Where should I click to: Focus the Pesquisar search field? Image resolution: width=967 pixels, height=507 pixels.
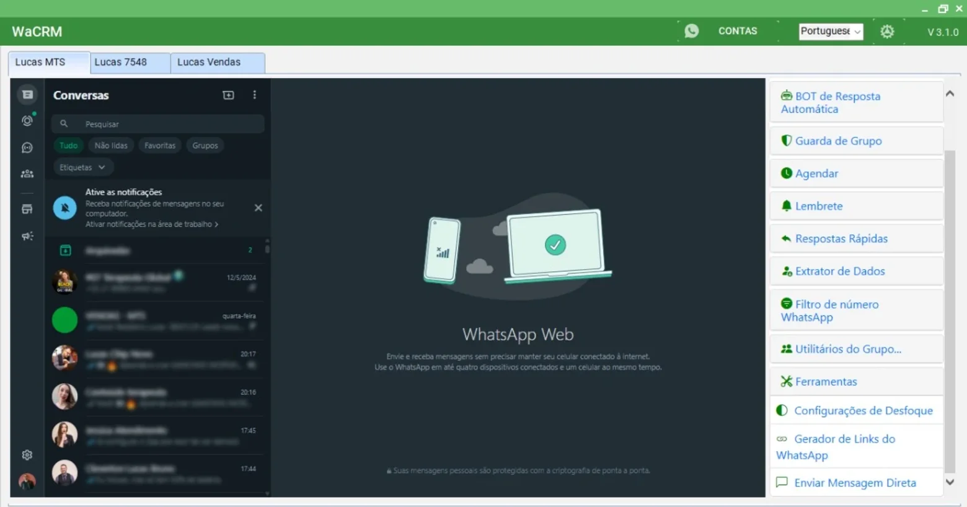[x=158, y=124]
